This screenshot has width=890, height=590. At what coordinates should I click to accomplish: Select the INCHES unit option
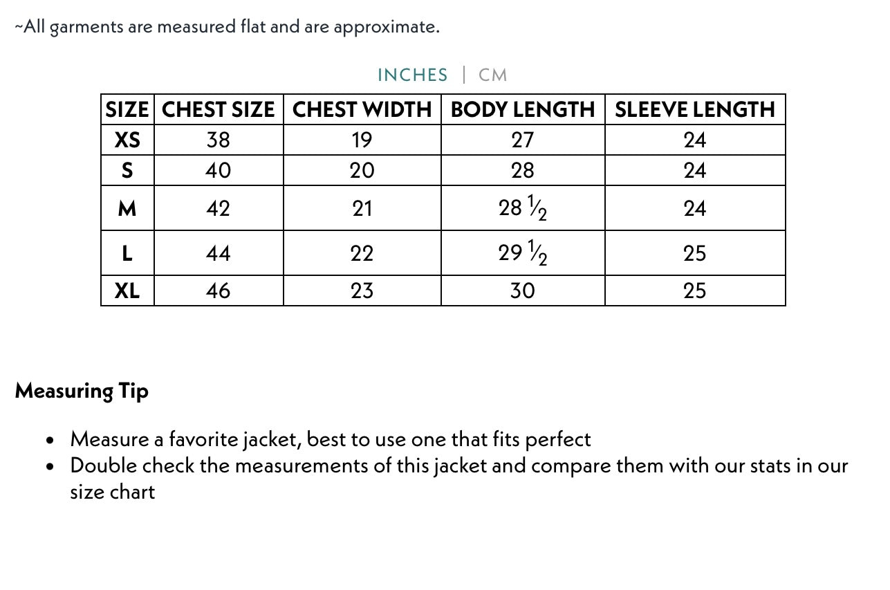[x=412, y=75]
